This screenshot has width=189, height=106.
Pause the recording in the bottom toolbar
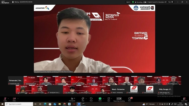(118, 98)
